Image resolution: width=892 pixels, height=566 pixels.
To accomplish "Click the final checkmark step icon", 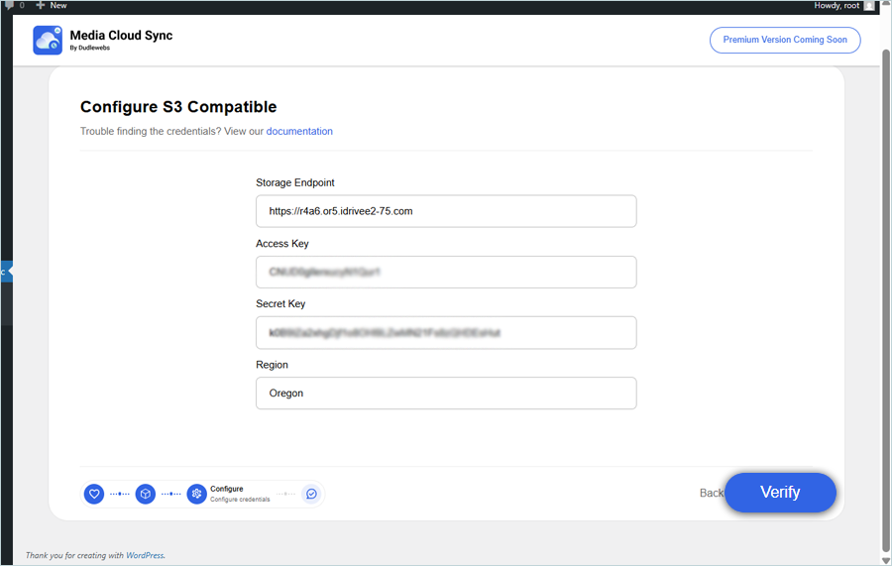I will [311, 494].
